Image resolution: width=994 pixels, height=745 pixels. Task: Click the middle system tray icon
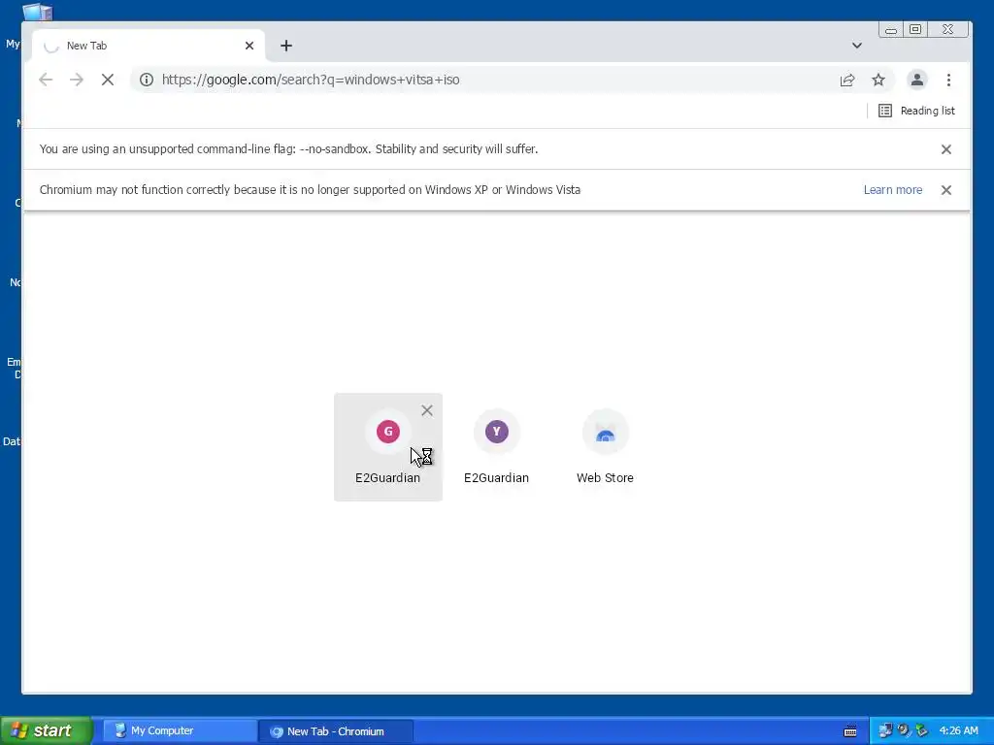[x=904, y=730]
